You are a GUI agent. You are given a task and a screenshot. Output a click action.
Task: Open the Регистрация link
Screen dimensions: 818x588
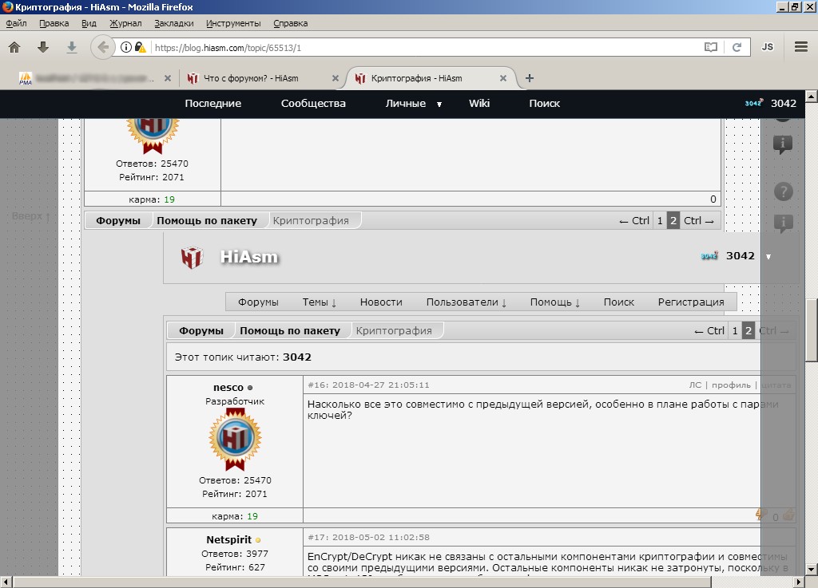pos(690,302)
